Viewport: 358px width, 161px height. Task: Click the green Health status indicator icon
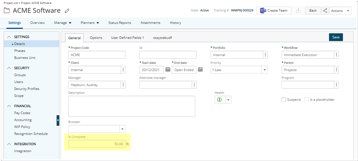(x=219, y=100)
